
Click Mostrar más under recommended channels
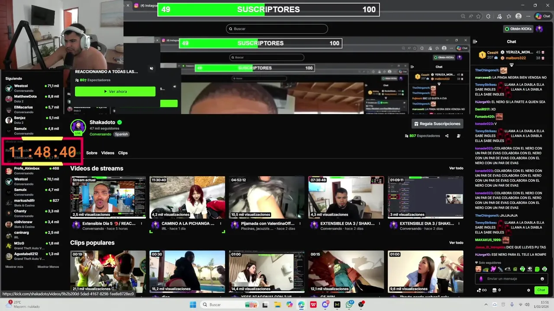tap(14, 267)
